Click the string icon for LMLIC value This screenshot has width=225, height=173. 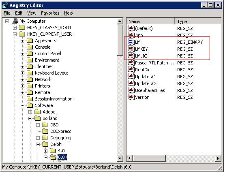tap(131, 56)
